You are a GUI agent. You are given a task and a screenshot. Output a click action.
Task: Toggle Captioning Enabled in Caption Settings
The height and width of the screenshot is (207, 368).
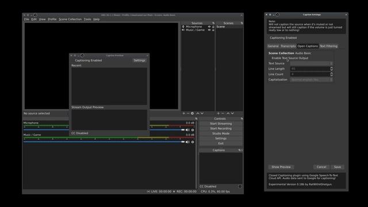[283, 38]
